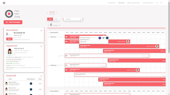Collapse the Team 1 row under Afdeling 1
This screenshot has height=95, width=170.
pyautogui.click(x=59, y=37)
